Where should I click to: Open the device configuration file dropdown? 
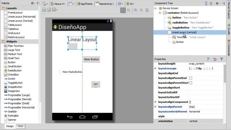point(45,4)
